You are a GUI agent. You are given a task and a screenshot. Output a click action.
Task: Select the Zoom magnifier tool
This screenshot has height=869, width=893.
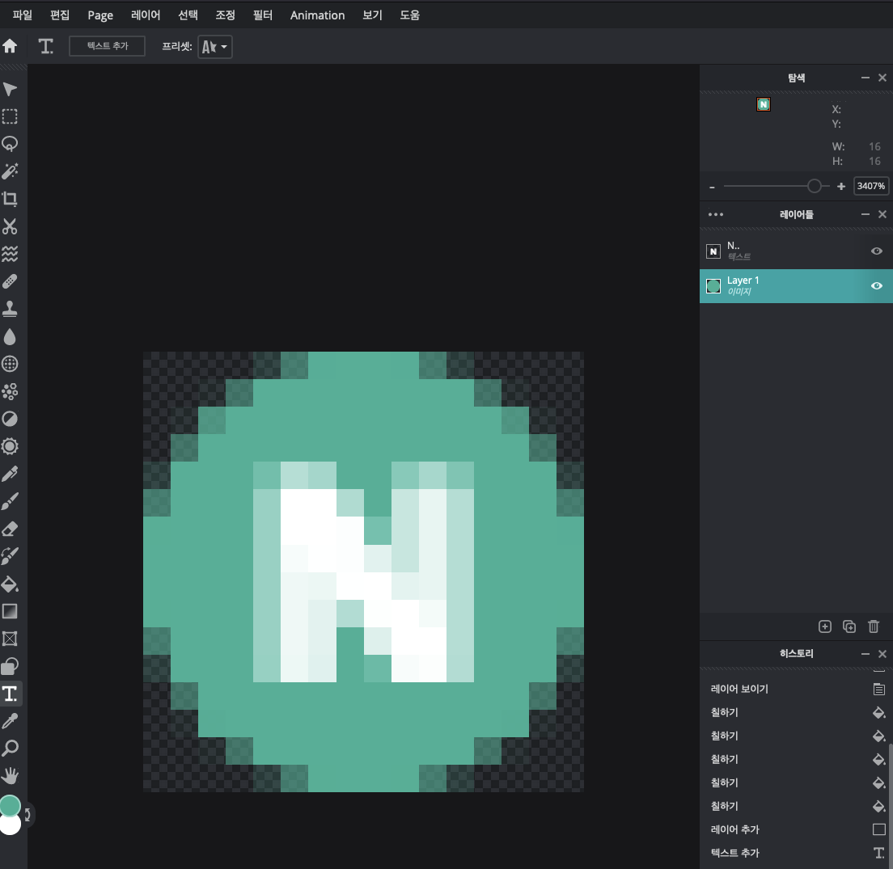pos(10,749)
